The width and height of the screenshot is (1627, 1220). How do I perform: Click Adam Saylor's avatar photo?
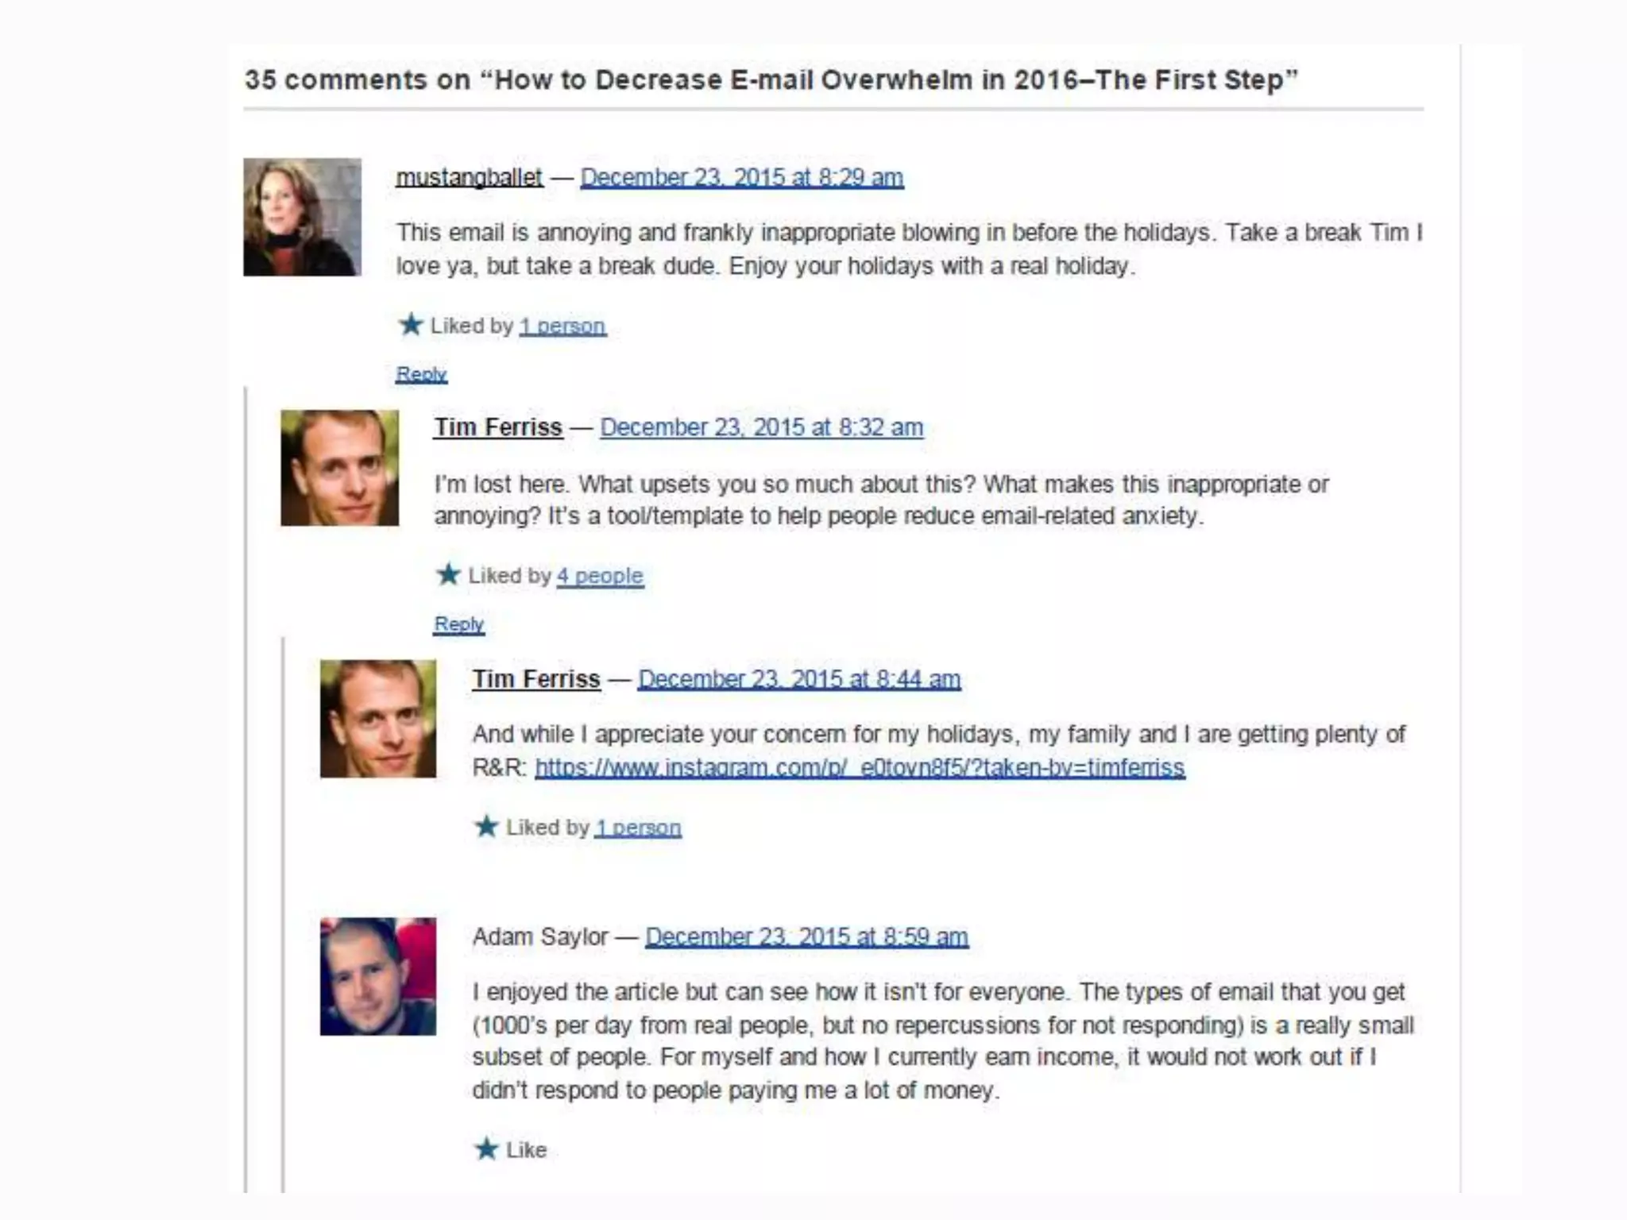[x=378, y=977]
